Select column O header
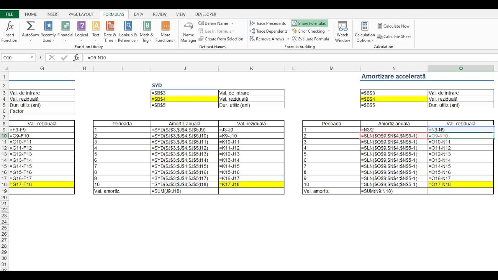 tap(461, 68)
